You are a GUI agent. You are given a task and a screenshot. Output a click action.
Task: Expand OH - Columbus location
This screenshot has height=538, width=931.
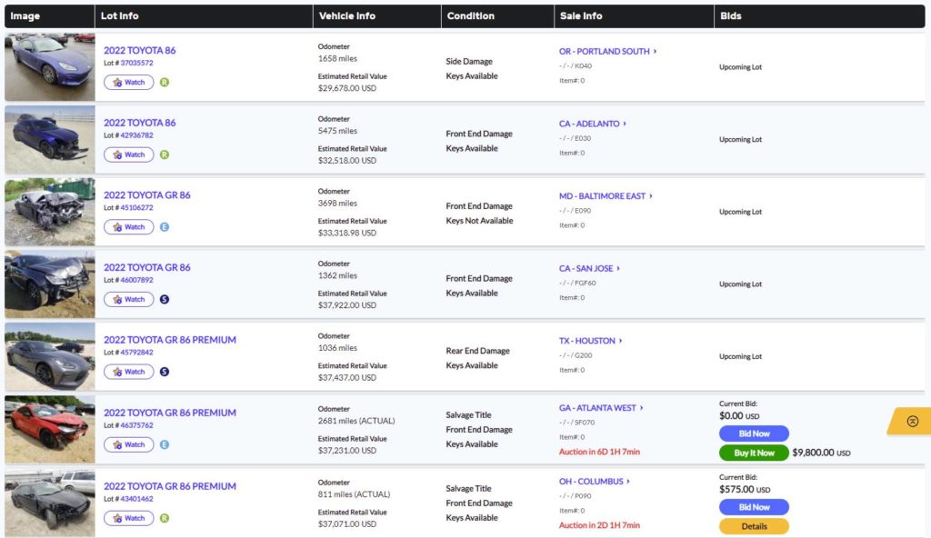595,482
